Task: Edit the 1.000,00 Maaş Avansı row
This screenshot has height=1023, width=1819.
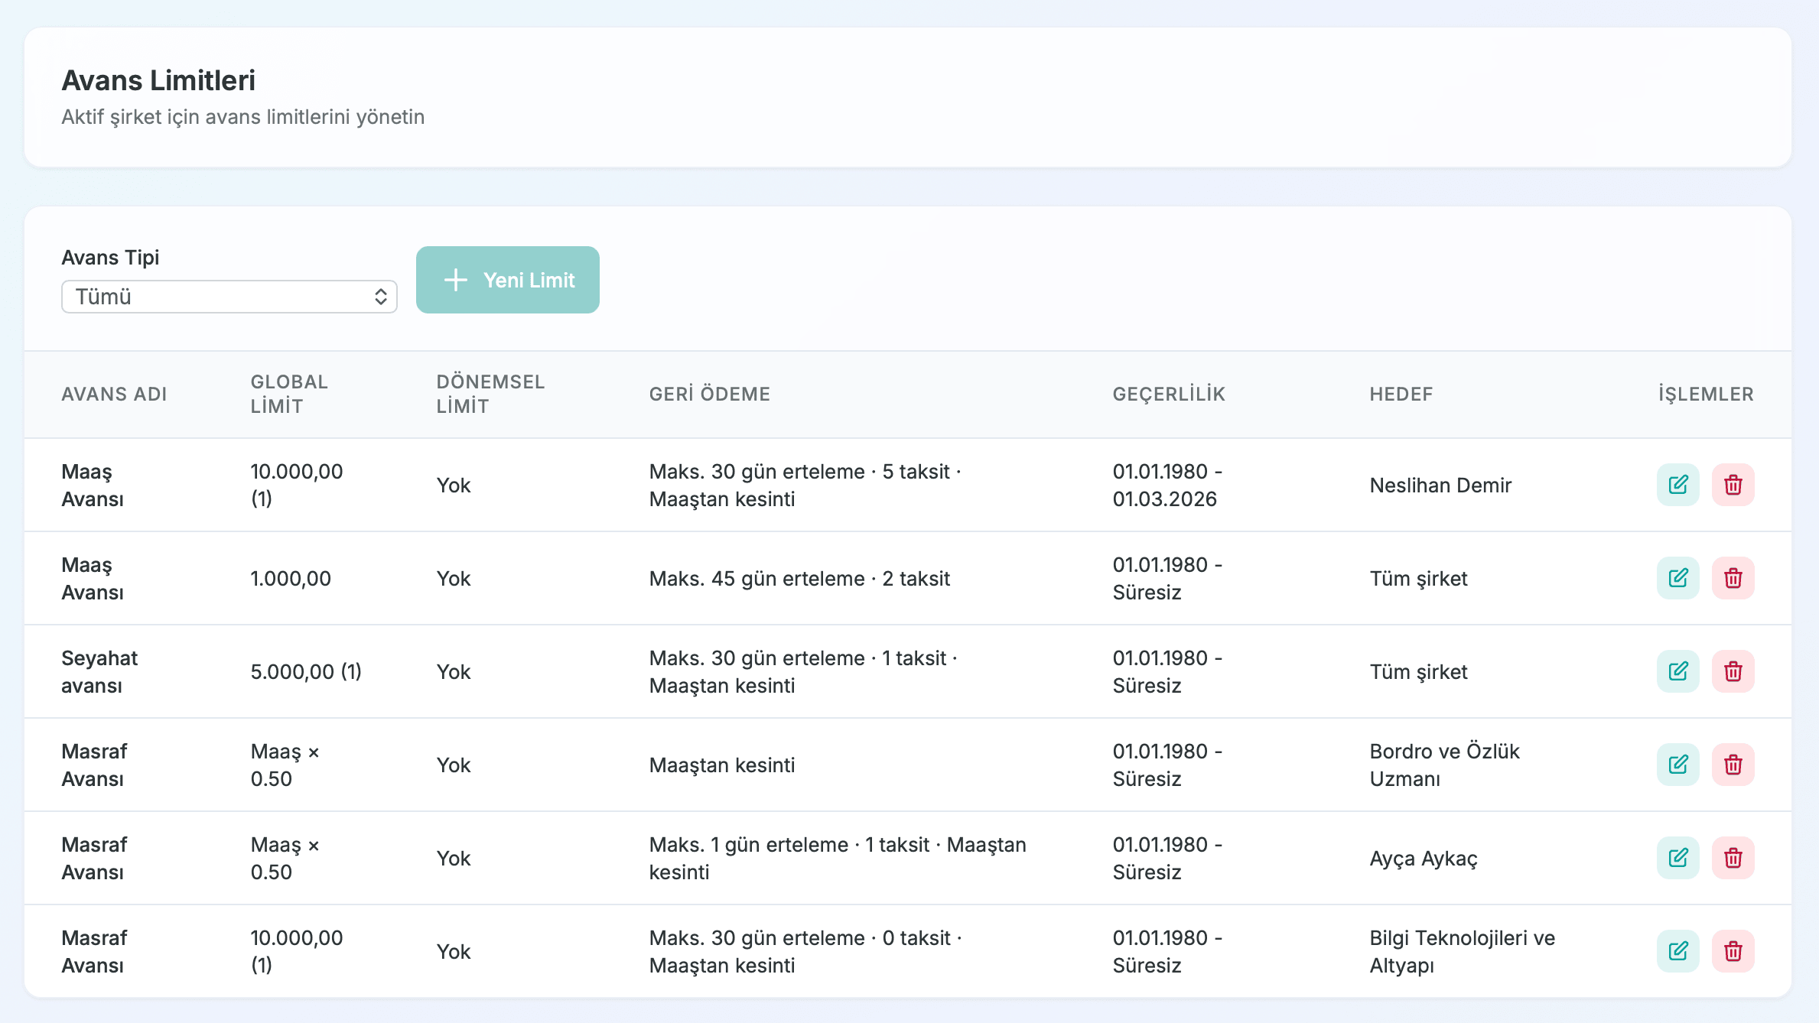Action: tap(1677, 578)
